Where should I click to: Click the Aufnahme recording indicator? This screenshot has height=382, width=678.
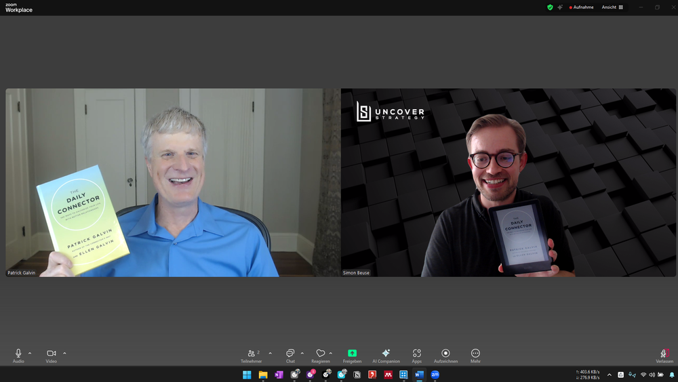coord(582,7)
